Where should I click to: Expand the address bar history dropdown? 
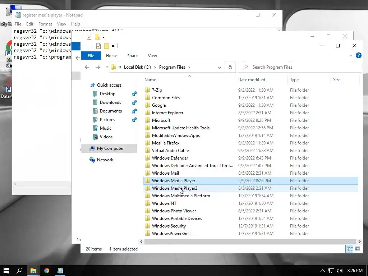pos(220,67)
